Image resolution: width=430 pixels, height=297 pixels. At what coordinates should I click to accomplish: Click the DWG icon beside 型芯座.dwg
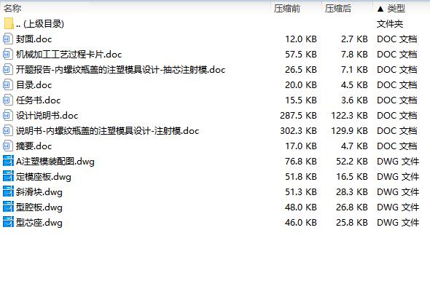[8, 222]
